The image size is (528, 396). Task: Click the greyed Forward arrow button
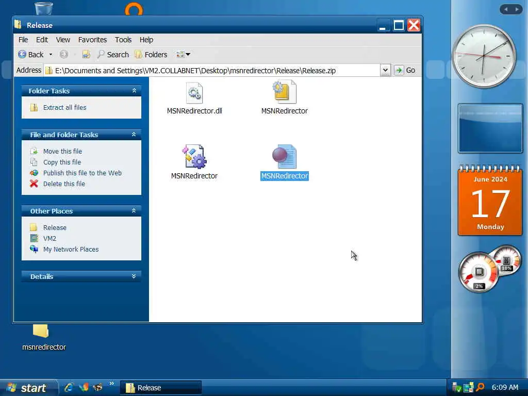(x=63, y=54)
